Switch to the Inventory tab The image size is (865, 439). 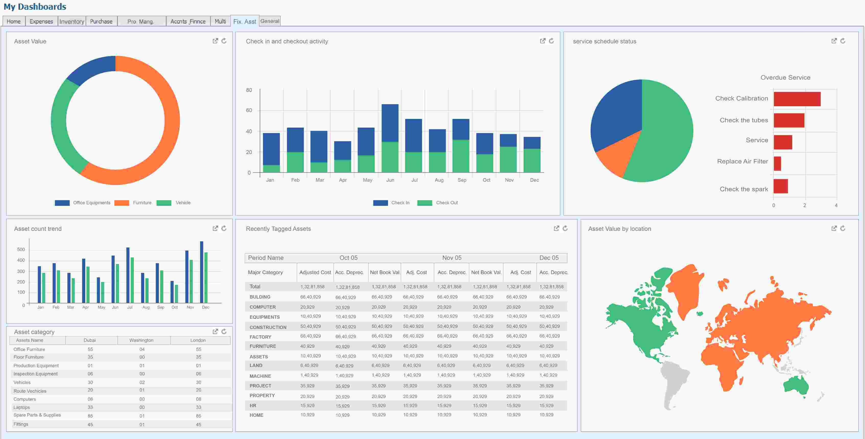[x=71, y=21]
